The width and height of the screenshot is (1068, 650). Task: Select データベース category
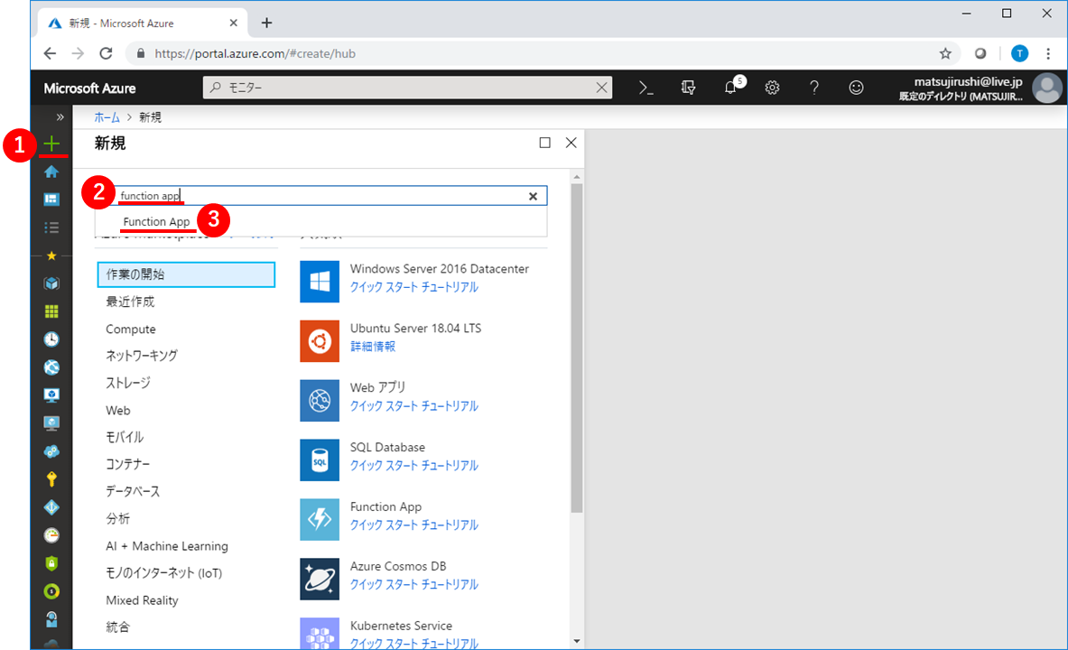click(x=133, y=491)
